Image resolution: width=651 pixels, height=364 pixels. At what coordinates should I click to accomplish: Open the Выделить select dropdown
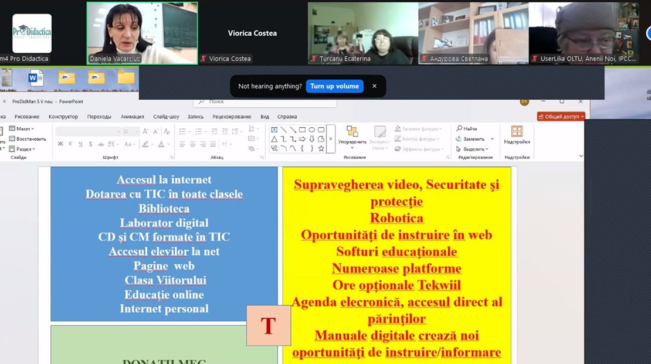(474, 149)
